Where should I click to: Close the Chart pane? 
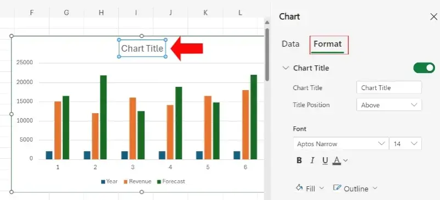[x=433, y=17]
